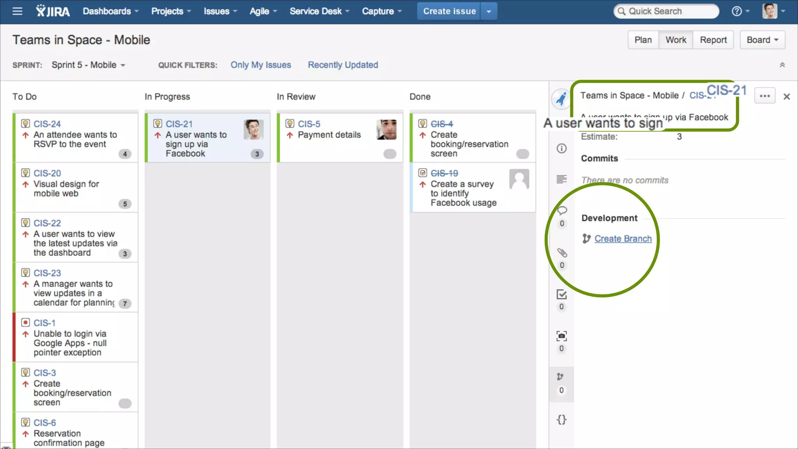
Task: Toggle the Only My Issues quick filter
Action: tap(261, 65)
